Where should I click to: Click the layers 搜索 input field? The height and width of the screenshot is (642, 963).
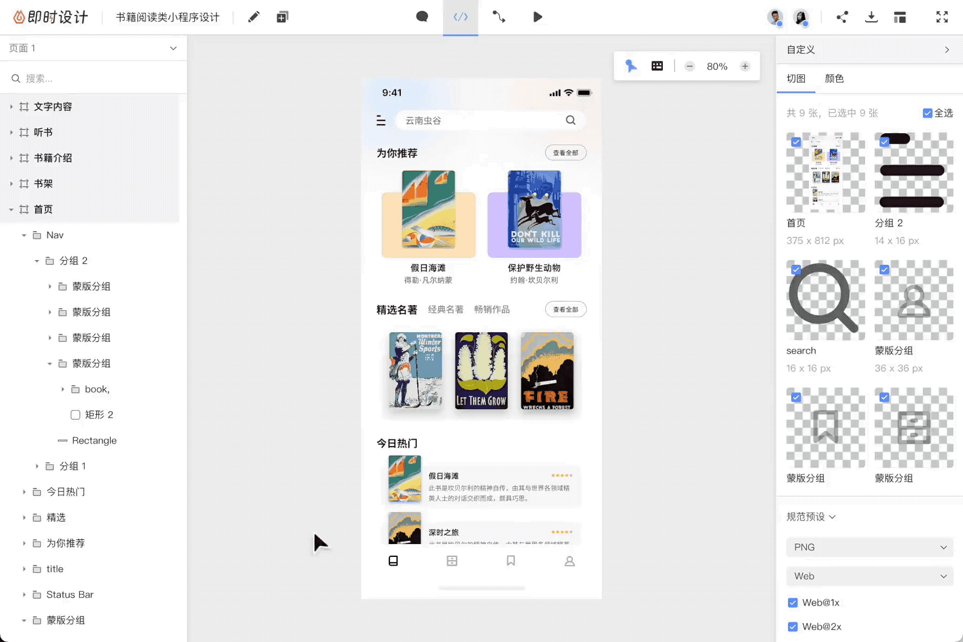tap(94, 79)
